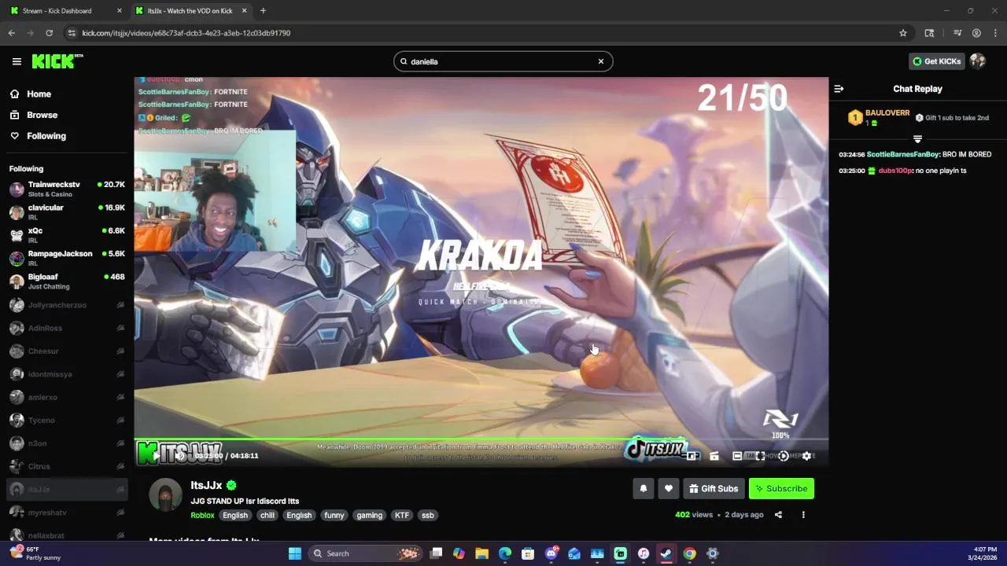The image size is (1007, 566).
Task: Click the green Subscribe button
Action: (781, 488)
